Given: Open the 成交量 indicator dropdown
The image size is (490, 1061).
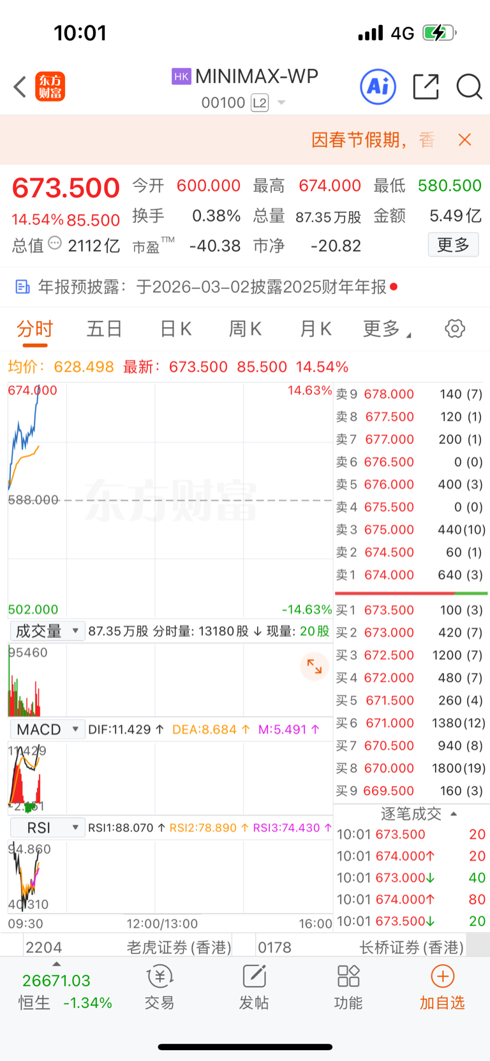Looking at the screenshot, I should coord(47,631).
